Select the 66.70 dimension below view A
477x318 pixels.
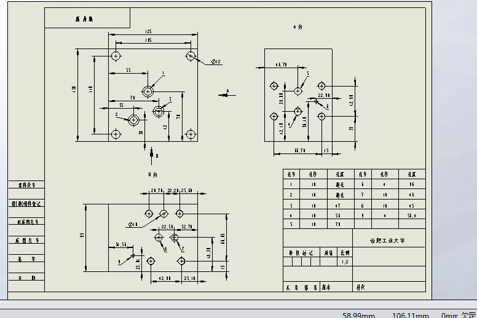tap(300, 150)
